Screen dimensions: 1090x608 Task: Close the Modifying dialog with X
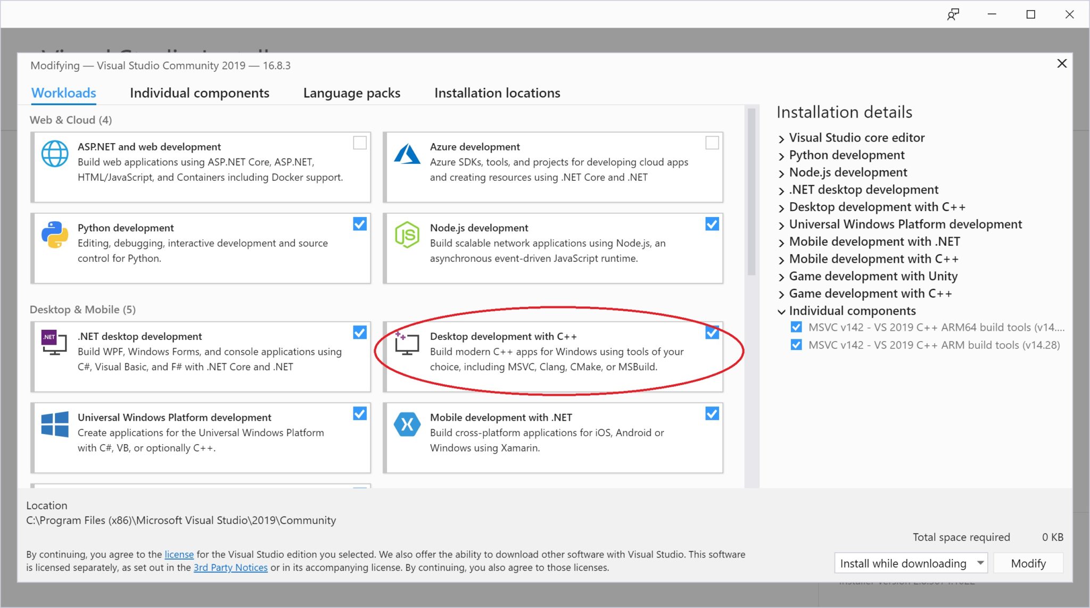[1062, 63]
